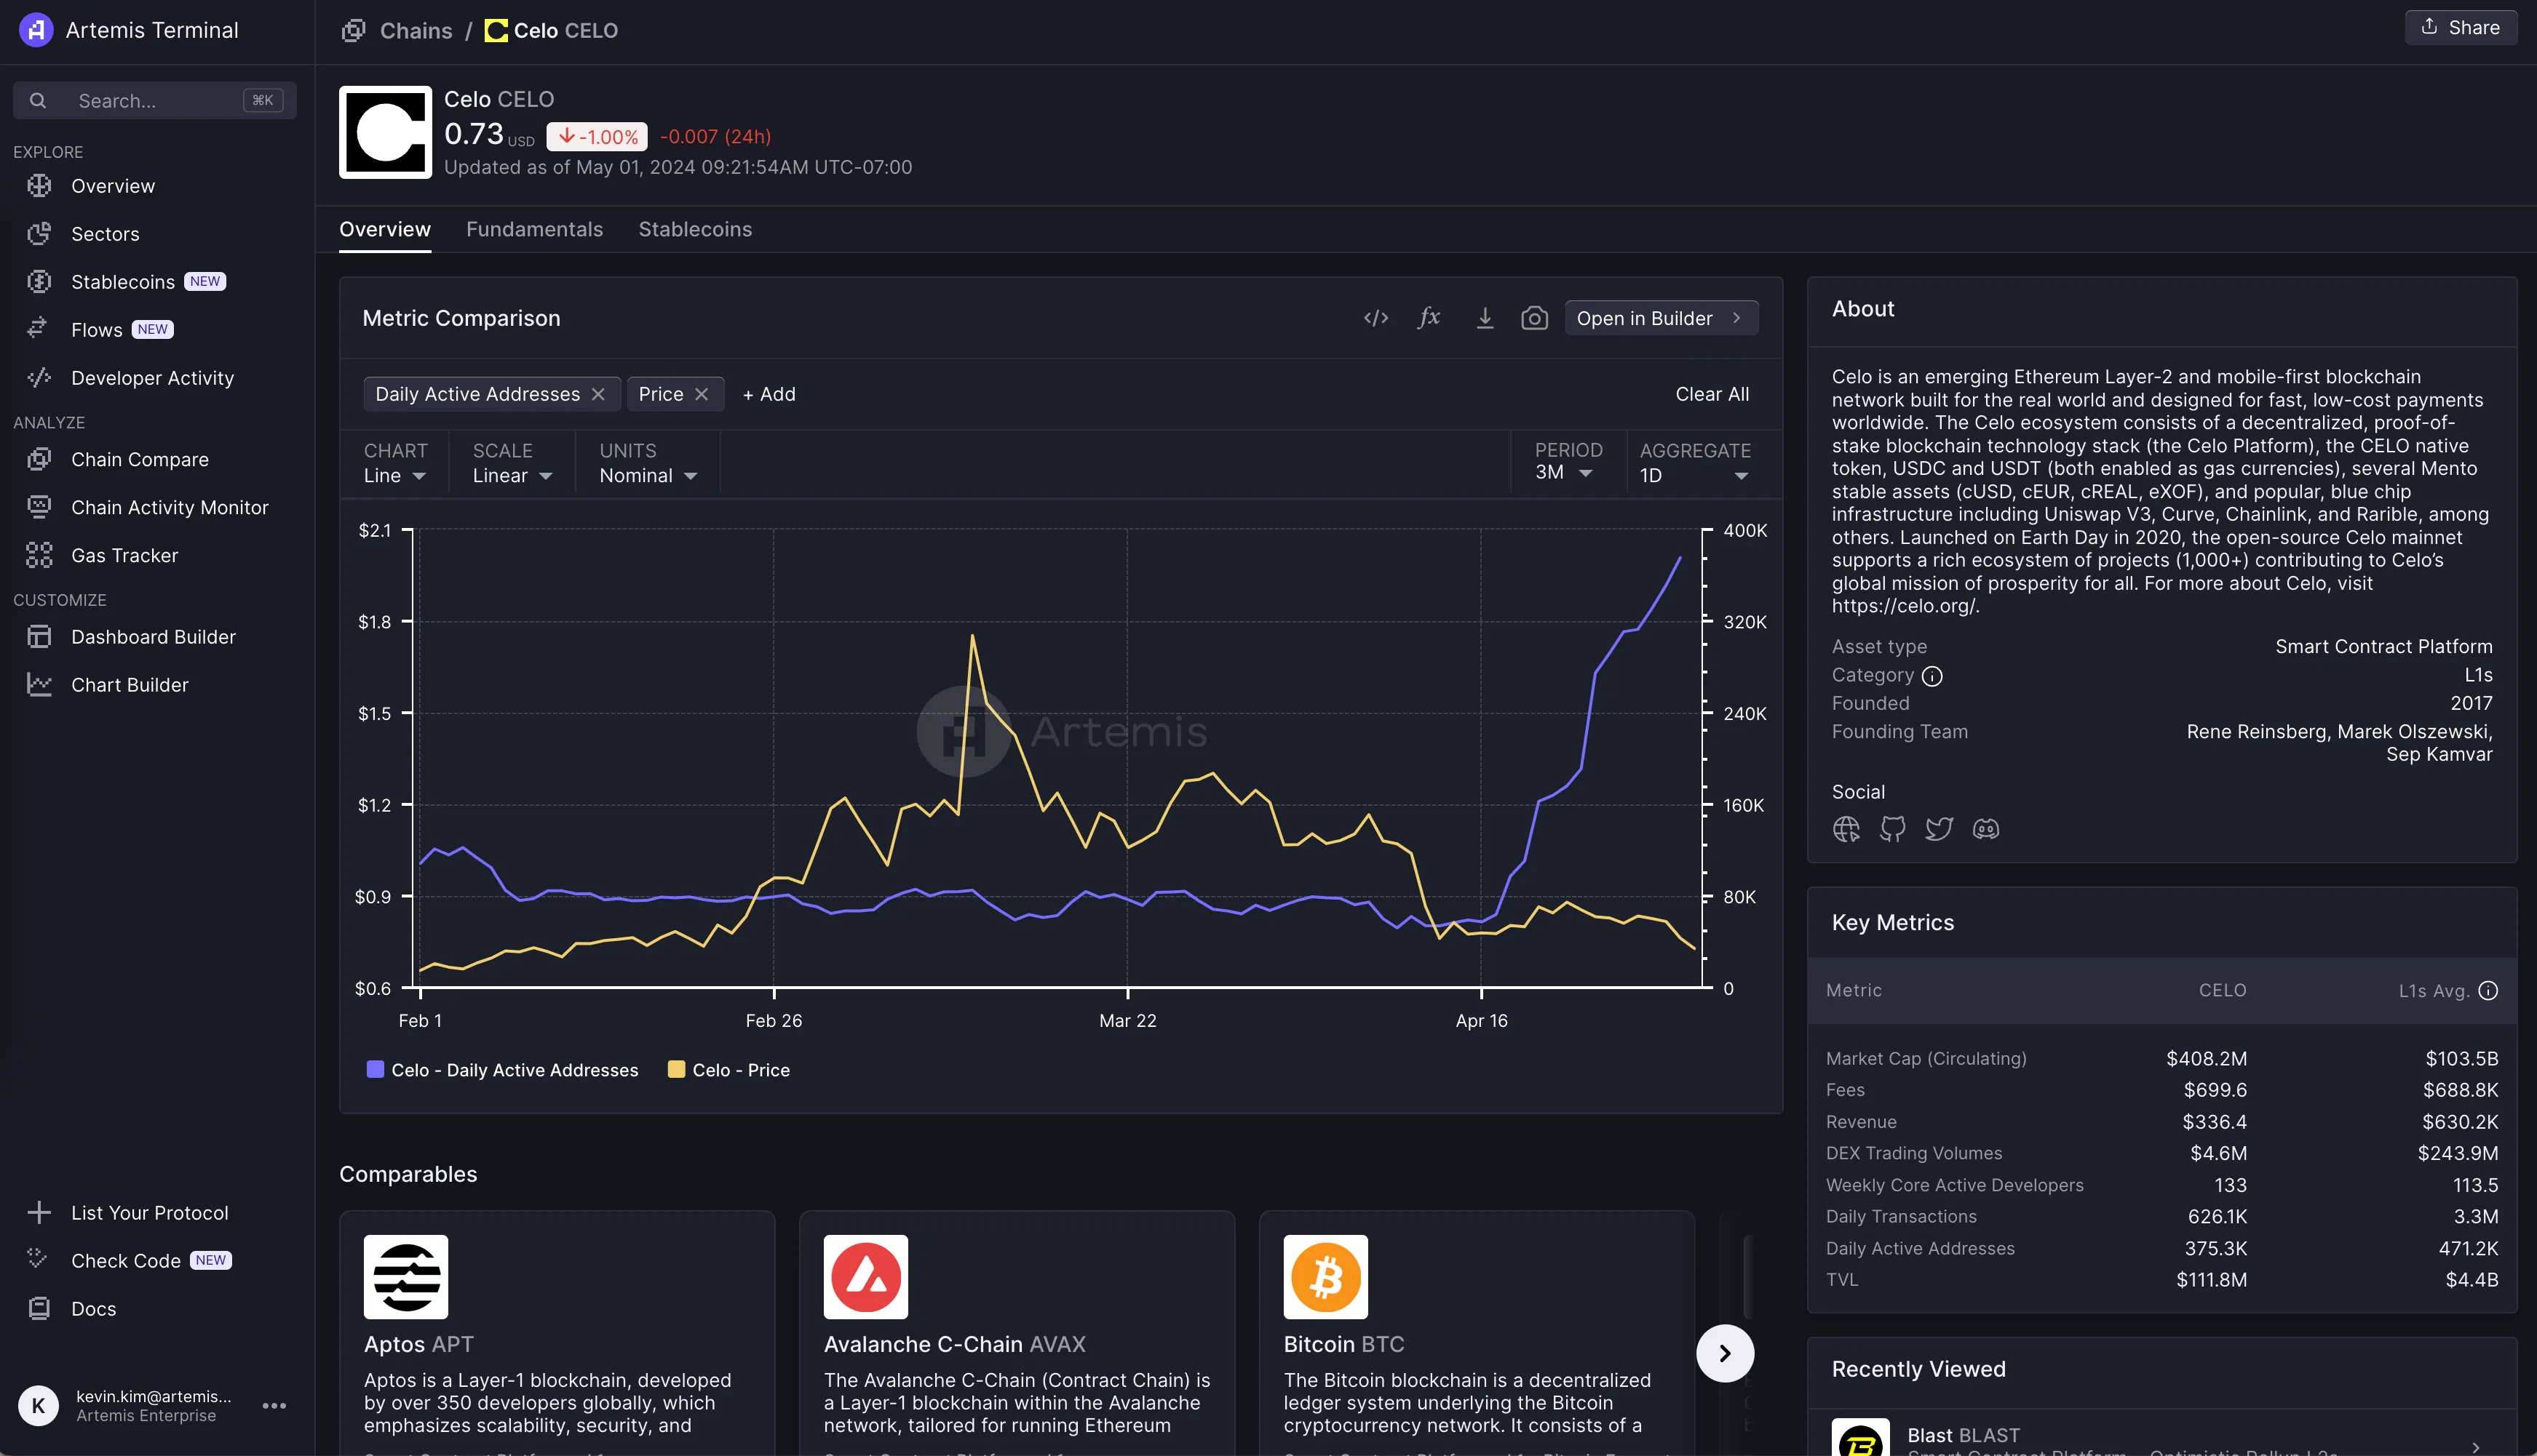Viewport: 2537px width, 1456px height.
Task: Open Celo GitHub social icon
Action: point(1891,829)
